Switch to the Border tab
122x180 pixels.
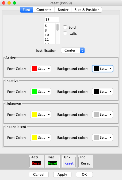click(x=63, y=10)
